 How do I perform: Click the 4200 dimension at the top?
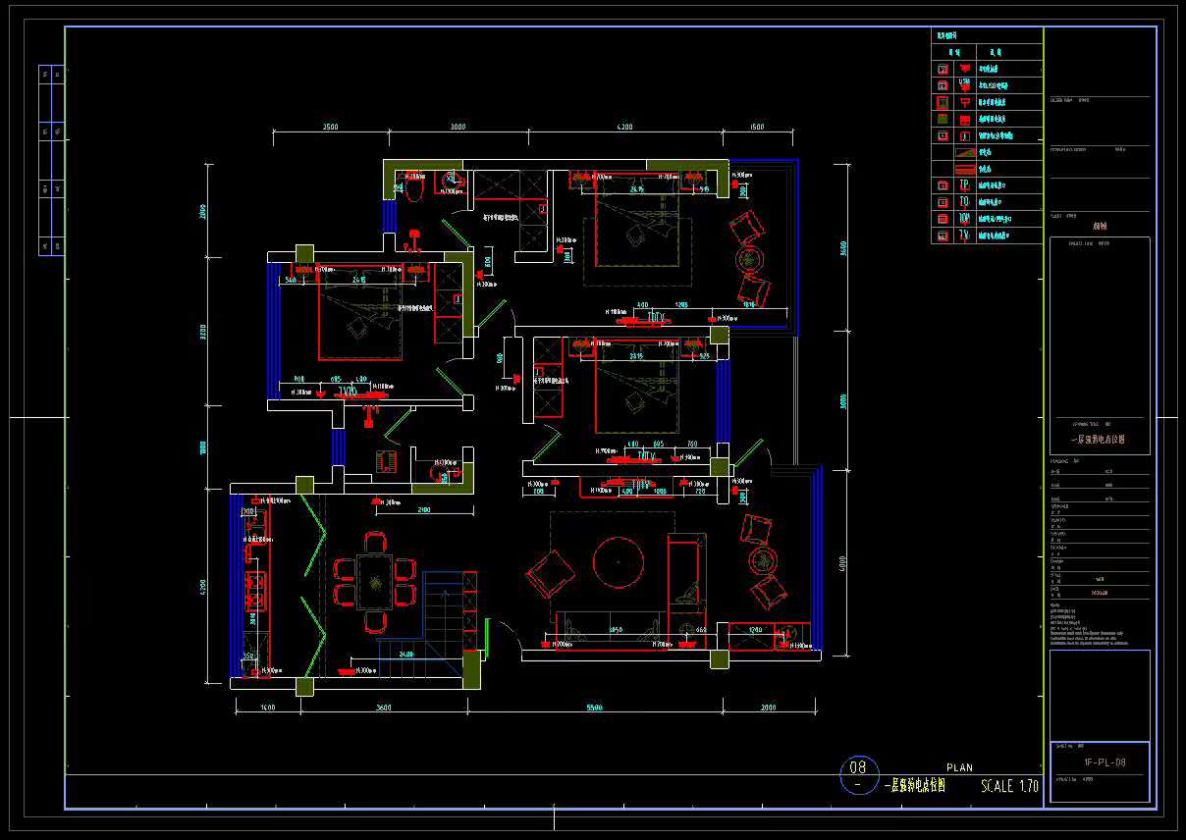pyautogui.click(x=624, y=128)
